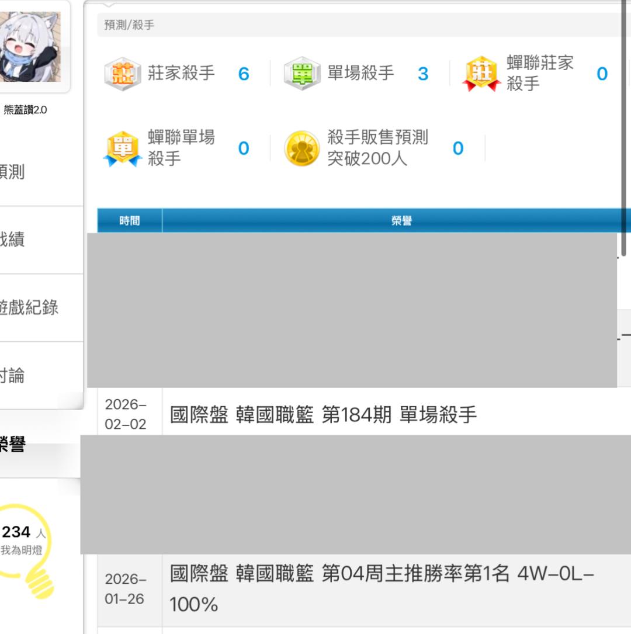Viewport: 631px width, 634px height.
Task: Click the 單場殺手 green badge icon
Action: tap(302, 74)
